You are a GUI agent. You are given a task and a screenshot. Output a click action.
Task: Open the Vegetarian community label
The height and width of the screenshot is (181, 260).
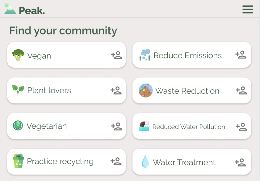tap(47, 126)
